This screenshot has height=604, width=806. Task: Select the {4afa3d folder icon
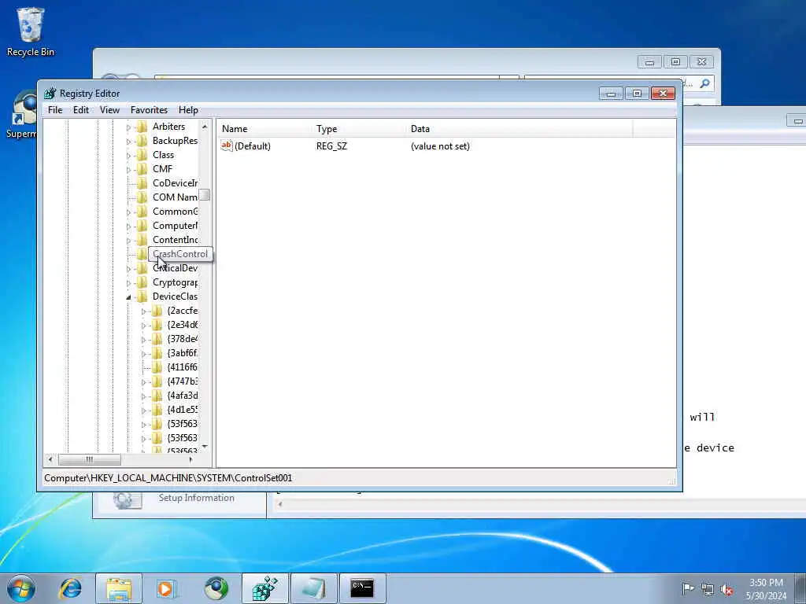(x=157, y=396)
